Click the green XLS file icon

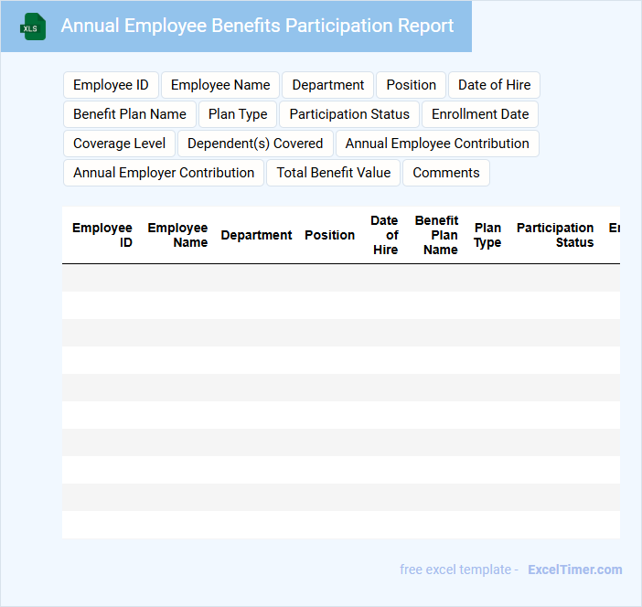(32, 27)
